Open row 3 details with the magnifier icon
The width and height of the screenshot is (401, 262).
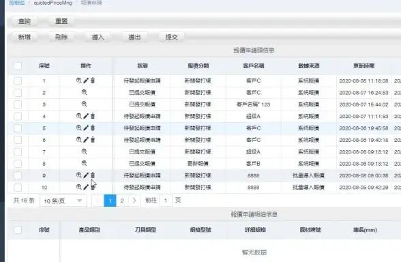click(84, 104)
